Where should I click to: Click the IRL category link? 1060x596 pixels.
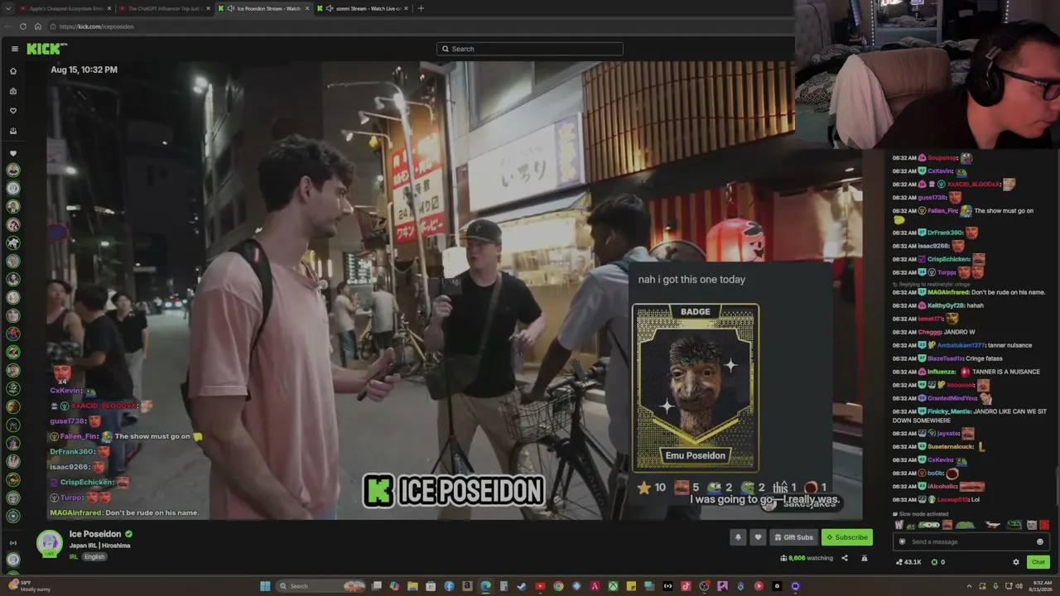tap(74, 556)
